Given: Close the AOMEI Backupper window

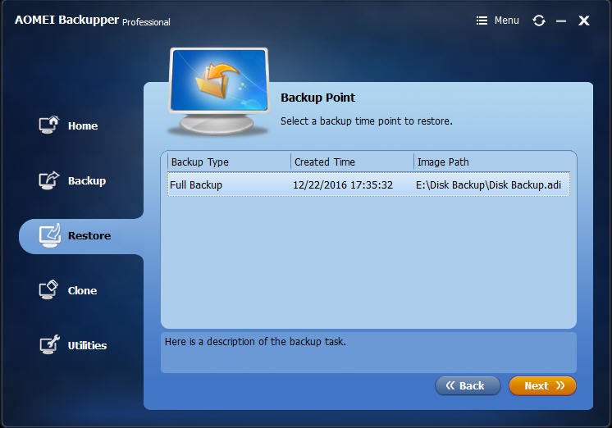Looking at the screenshot, I should tap(584, 20).
